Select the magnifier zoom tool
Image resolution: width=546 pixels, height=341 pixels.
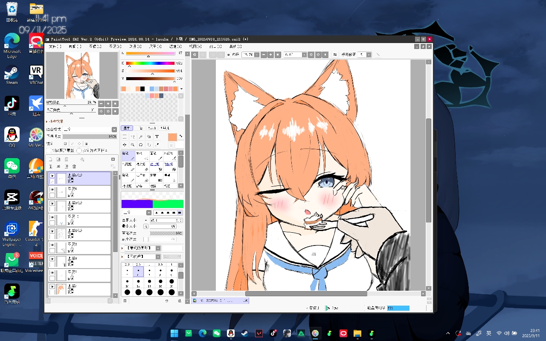[x=133, y=145]
